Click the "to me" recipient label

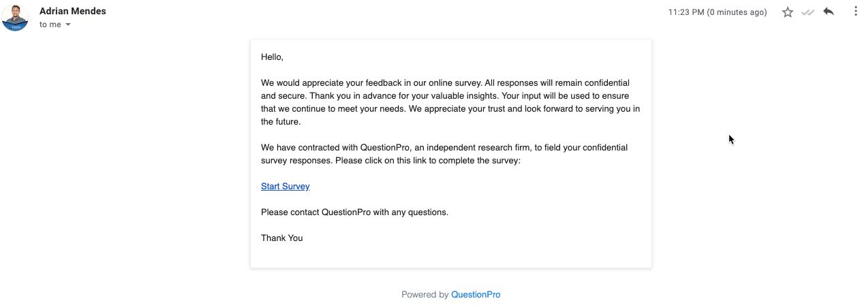[50, 25]
